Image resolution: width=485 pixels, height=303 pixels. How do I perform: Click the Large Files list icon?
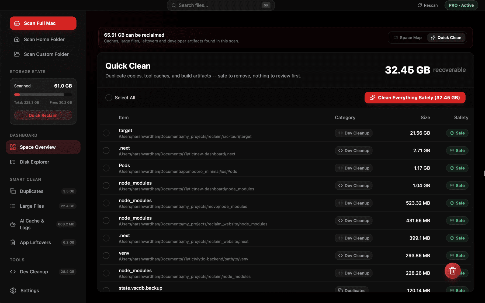13,206
